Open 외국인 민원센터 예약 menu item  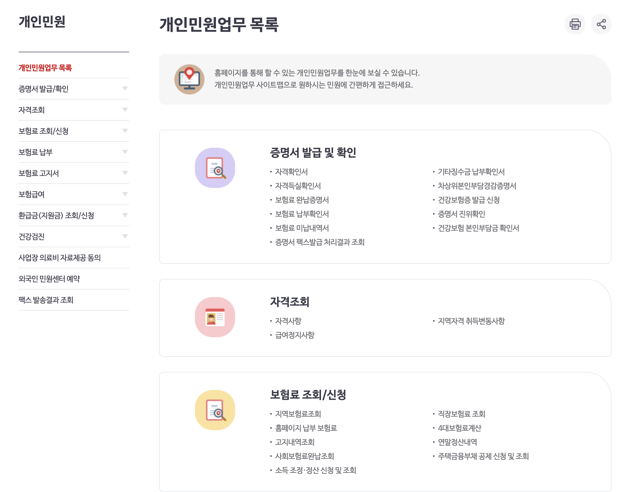(x=49, y=279)
